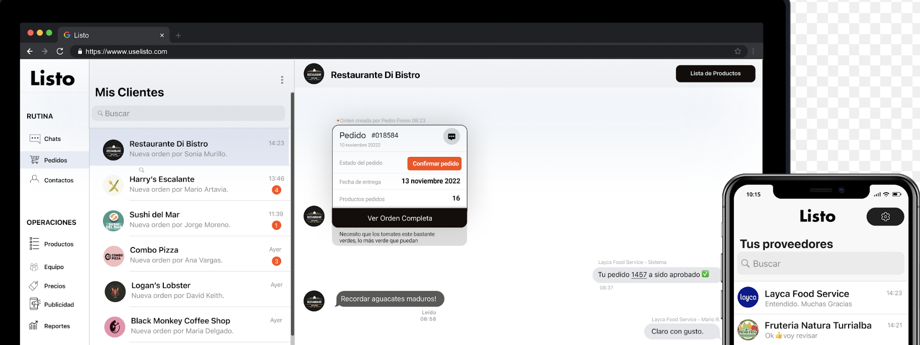Open the Publicidad section

58,305
